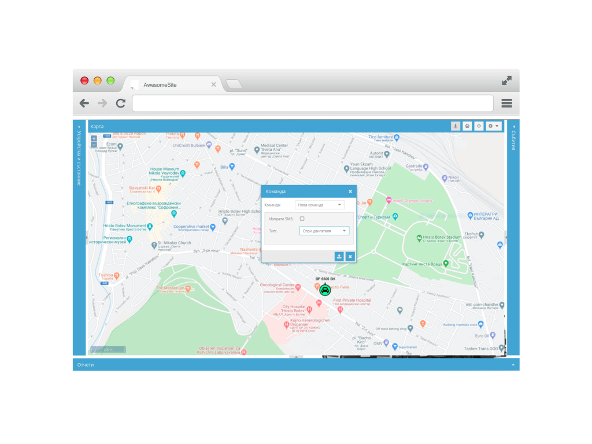Screen dimensions: 592x444
Task: Open the browser hamburger menu
Action: 506,103
